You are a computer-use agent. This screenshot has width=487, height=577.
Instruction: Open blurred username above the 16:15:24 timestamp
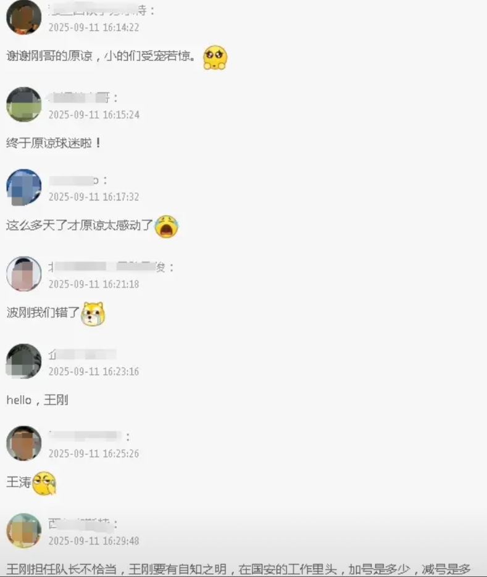83,98
